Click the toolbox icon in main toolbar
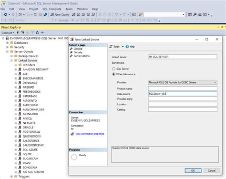 [x=200, y=14]
